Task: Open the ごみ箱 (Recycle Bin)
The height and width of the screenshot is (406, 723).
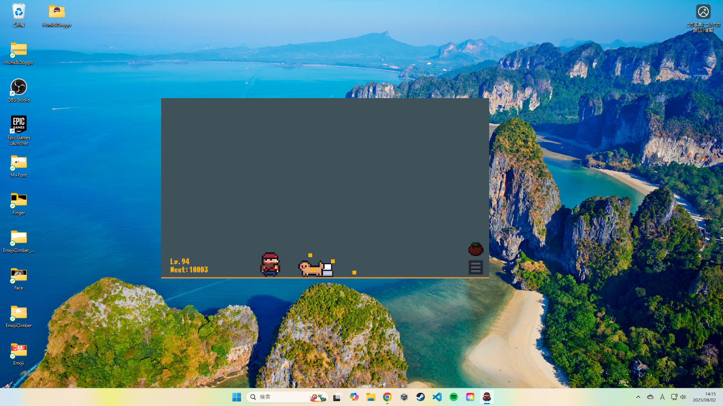Action: coord(18,11)
